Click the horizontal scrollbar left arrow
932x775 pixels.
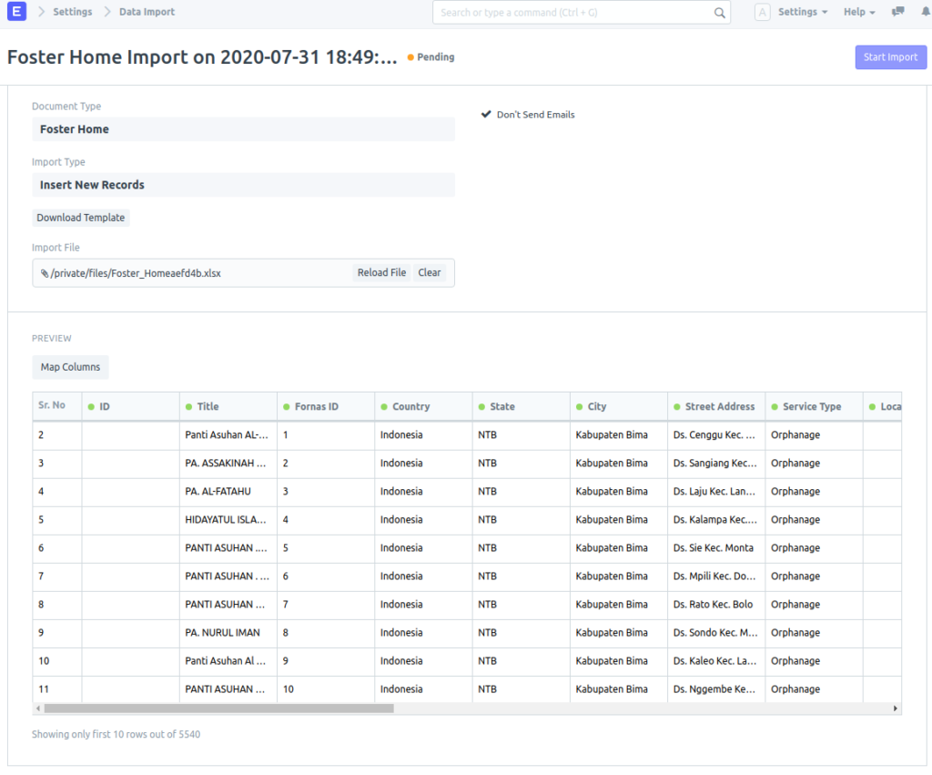(38, 708)
